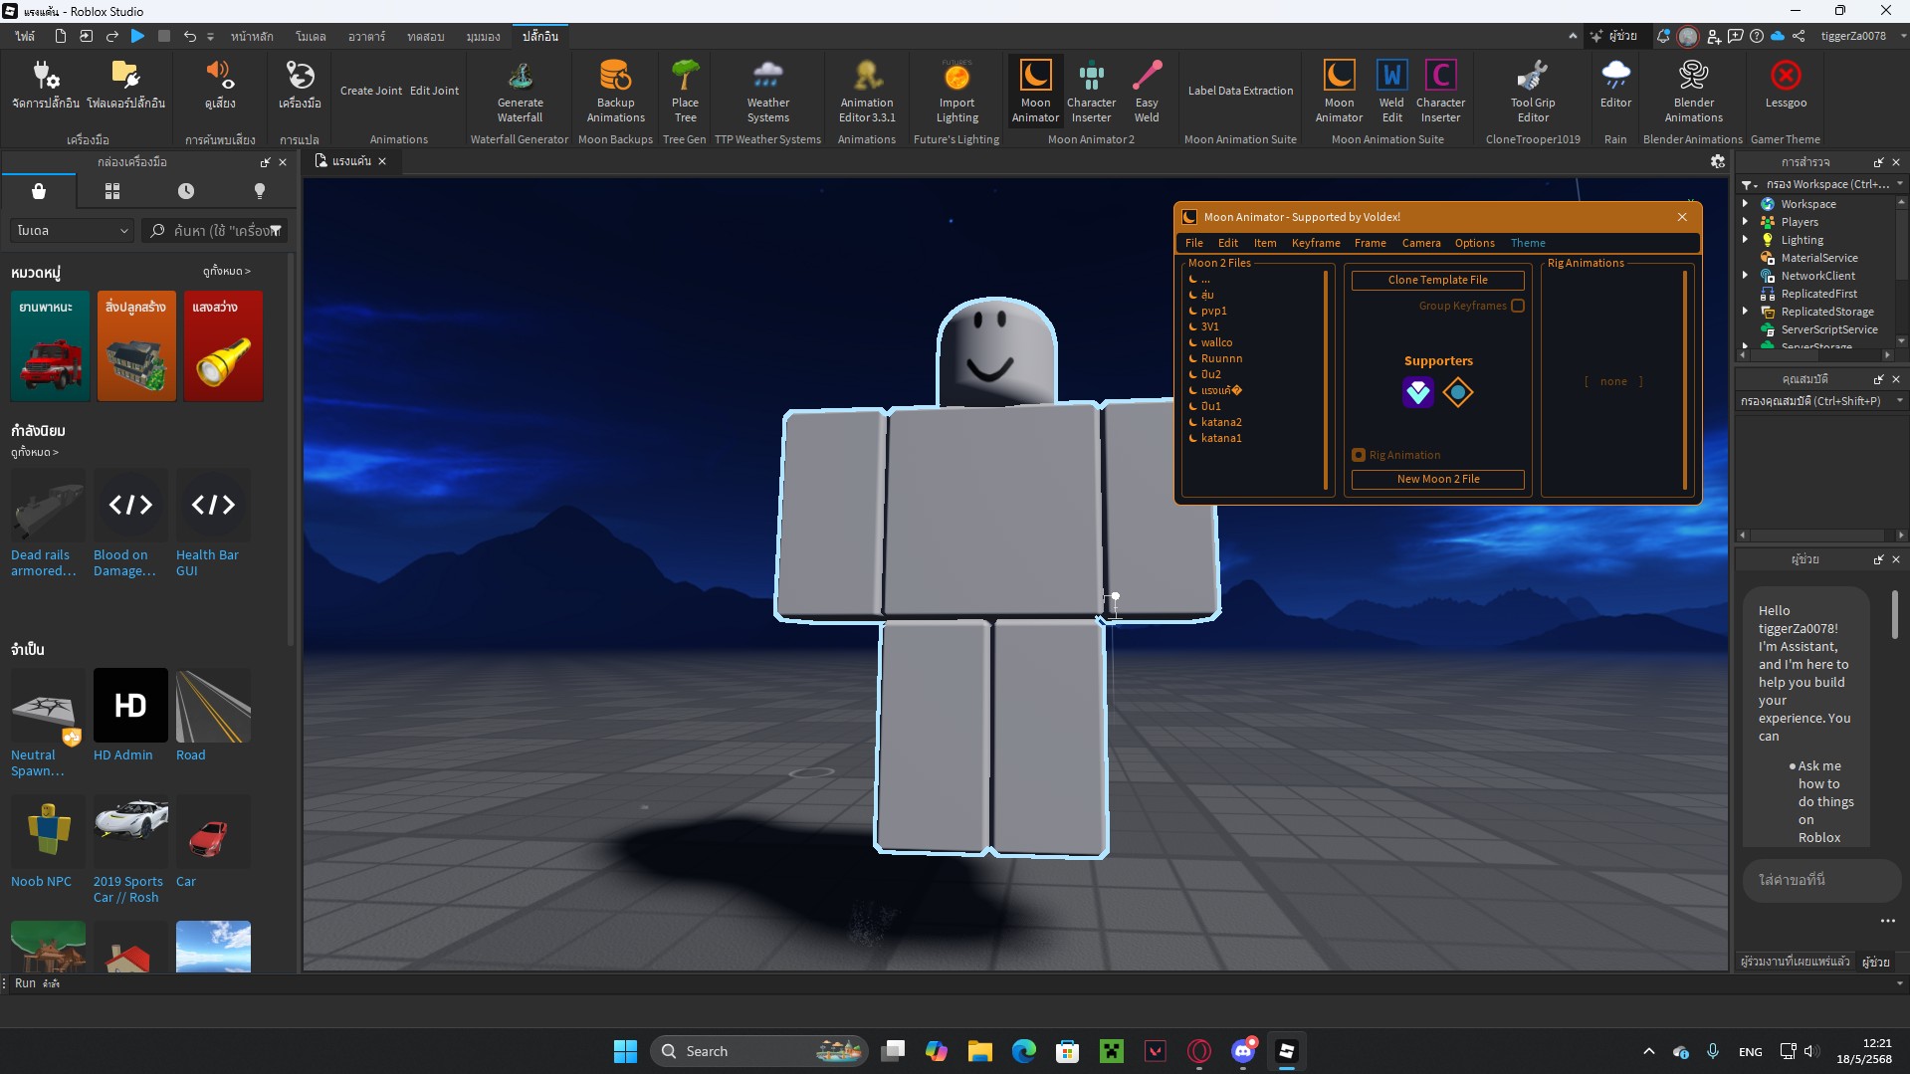Viewport: 1910px width, 1074px height.
Task: Open the Moon Animator 2 plugin
Action: click(x=1035, y=91)
